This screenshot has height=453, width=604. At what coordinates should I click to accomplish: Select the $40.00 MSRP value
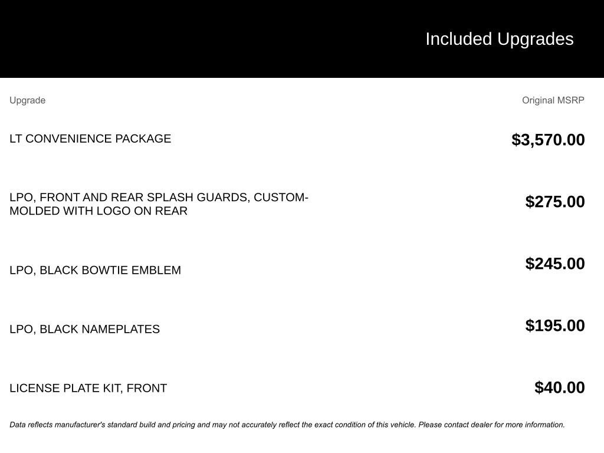click(x=559, y=388)
